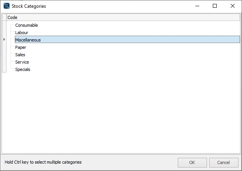
Task: Cancel the Stock Categories dialog
Action: coord(224,162)
